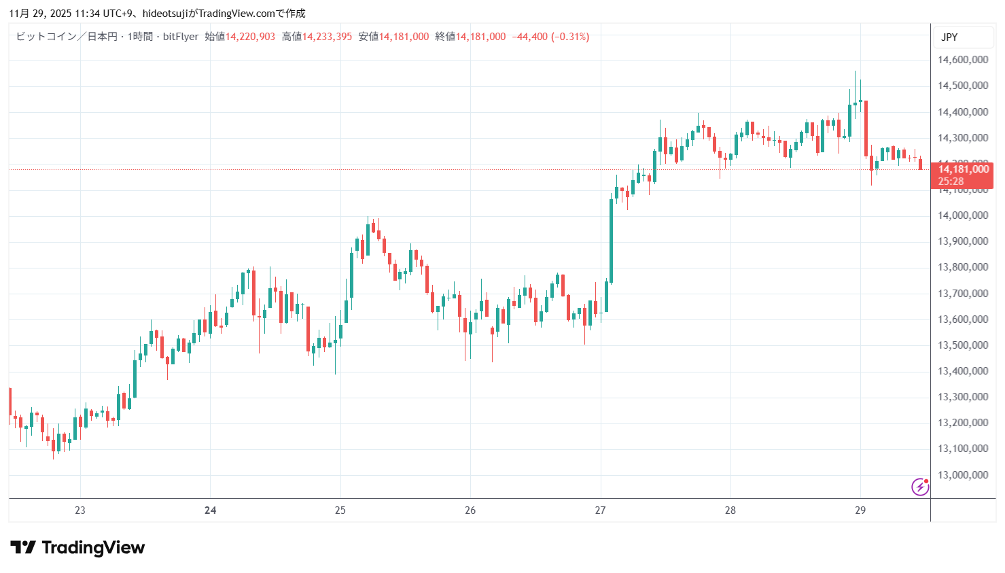The width and height of the screenshot is (1005, 573).
Task: Select the bold 24 date marker
Action: pyautogui.click(x=211, y=510)
